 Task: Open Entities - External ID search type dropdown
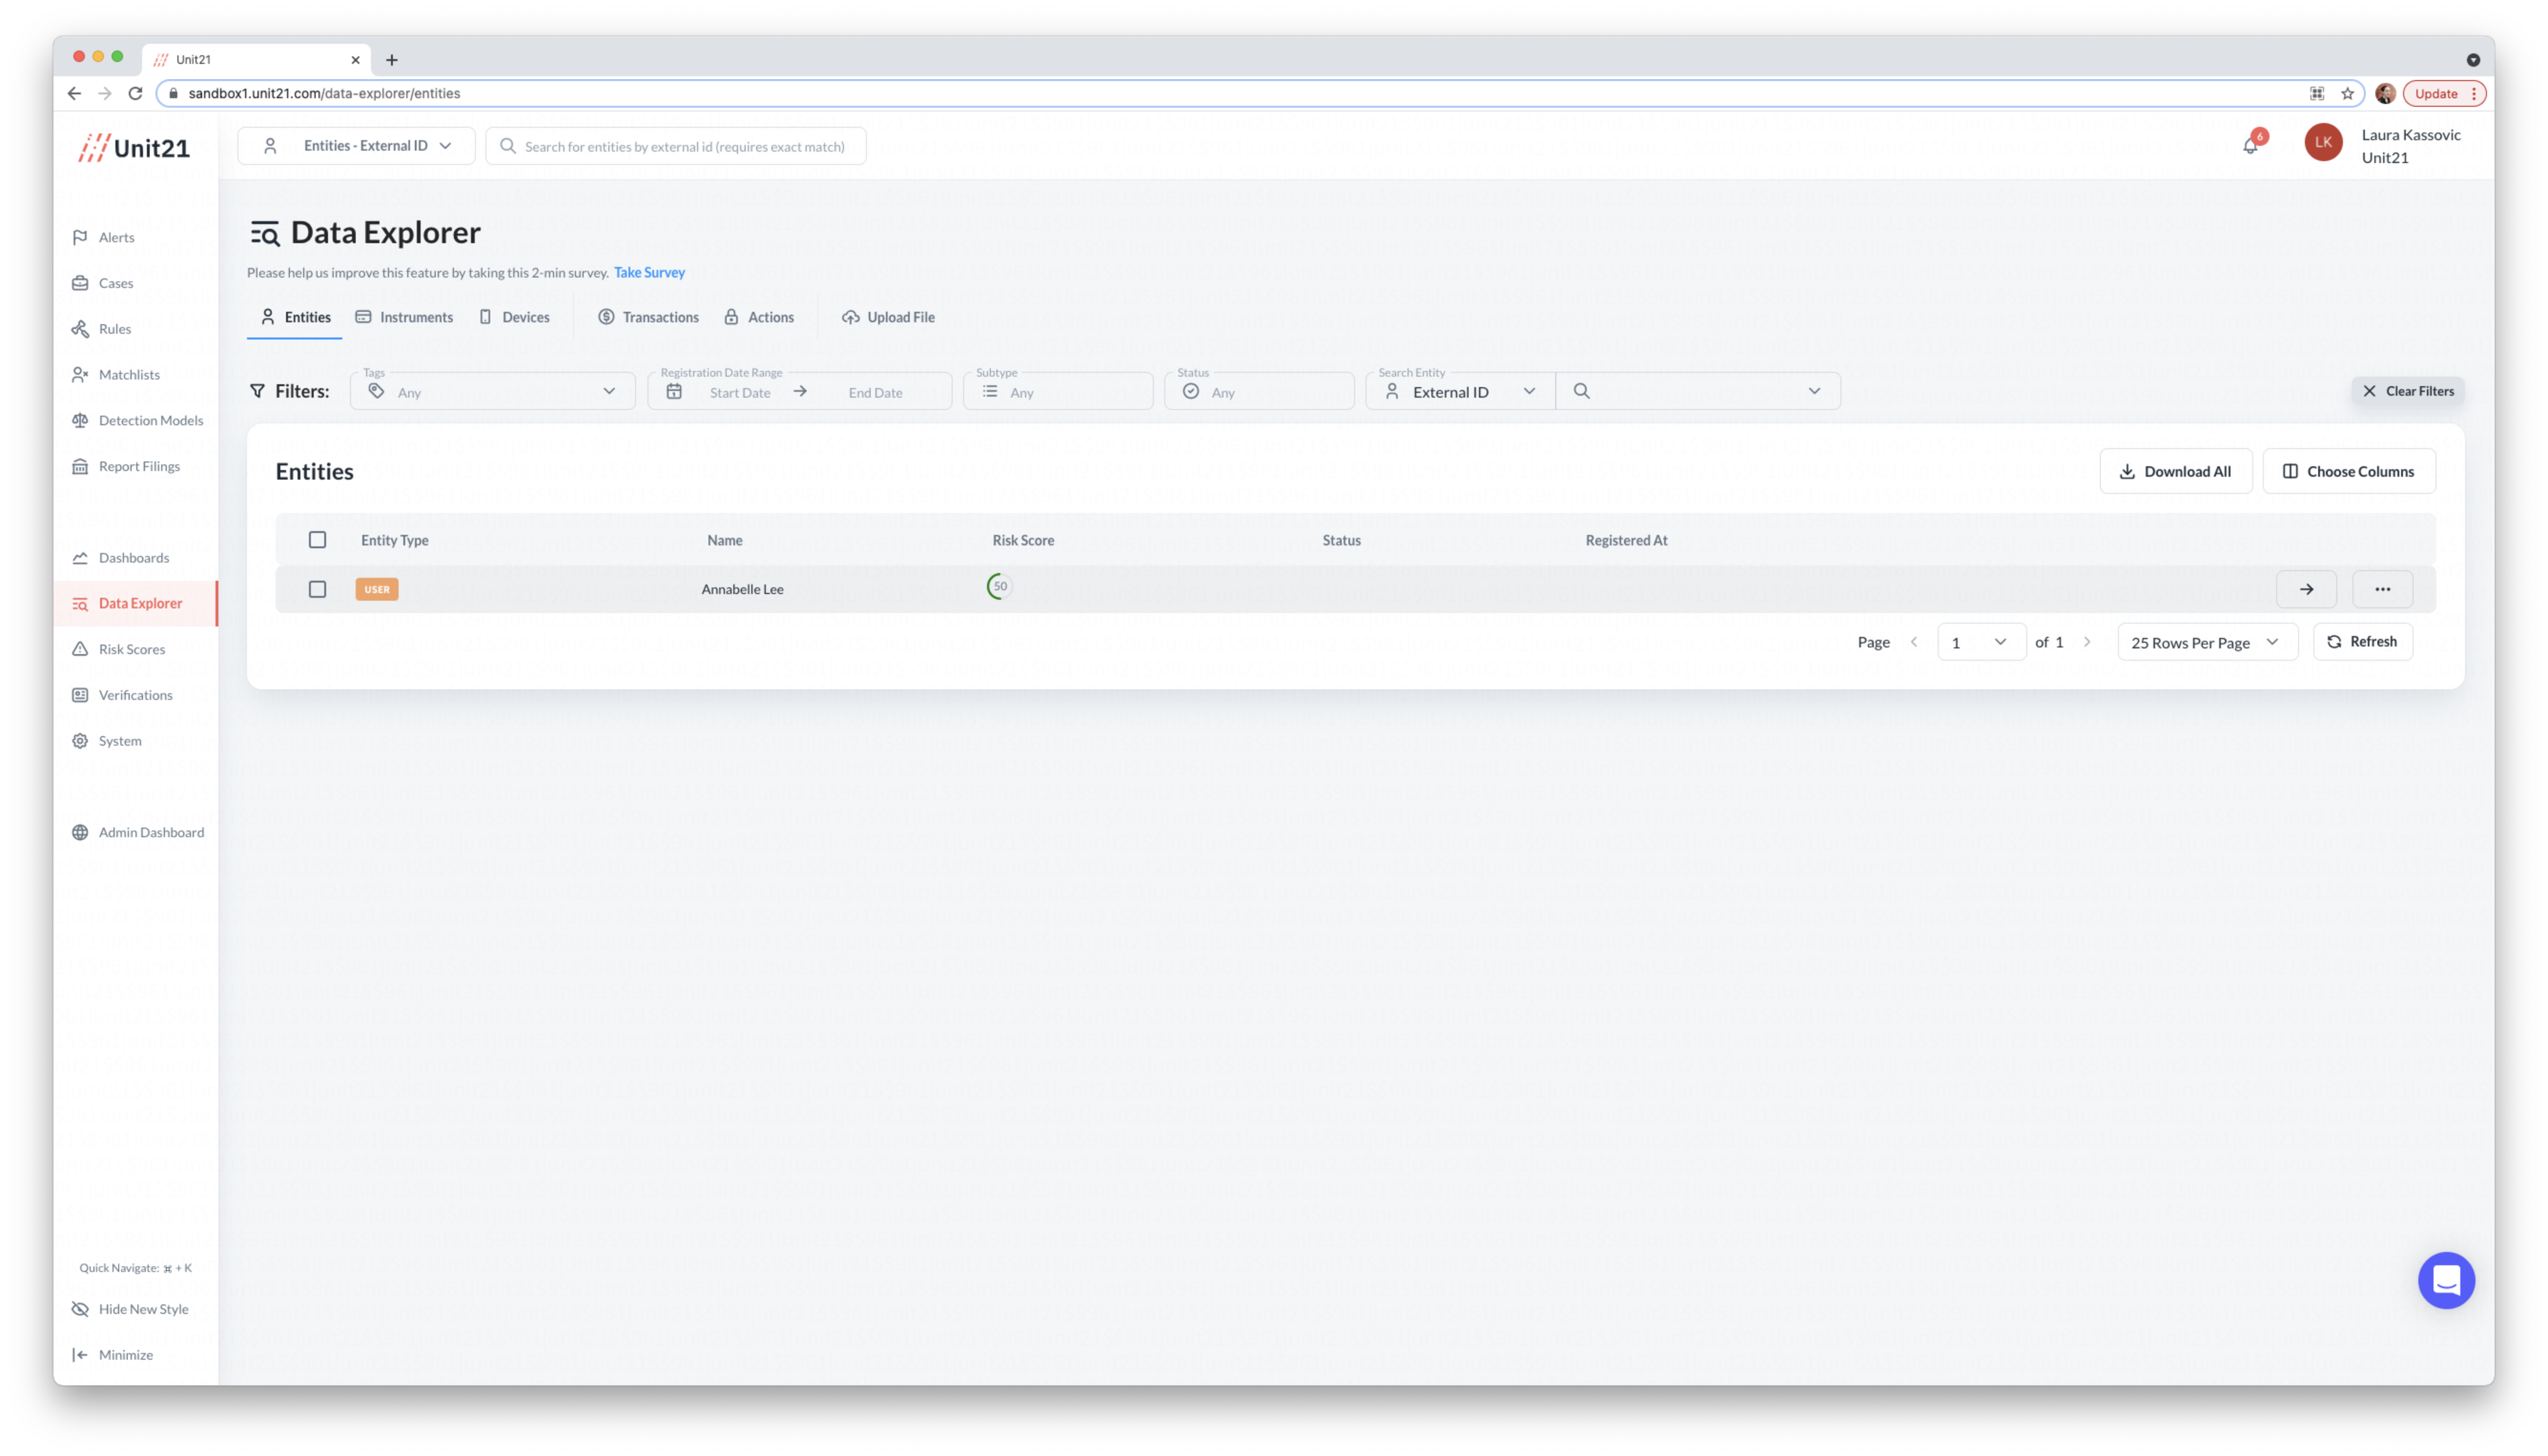[x=356, y=146]
